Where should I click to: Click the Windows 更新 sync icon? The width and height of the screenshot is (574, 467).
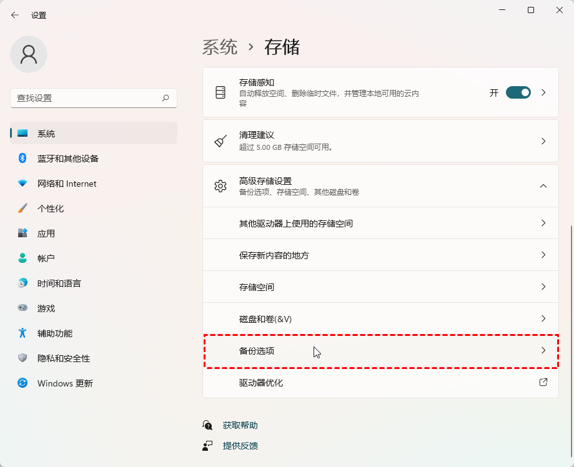(x=22, y=383)
